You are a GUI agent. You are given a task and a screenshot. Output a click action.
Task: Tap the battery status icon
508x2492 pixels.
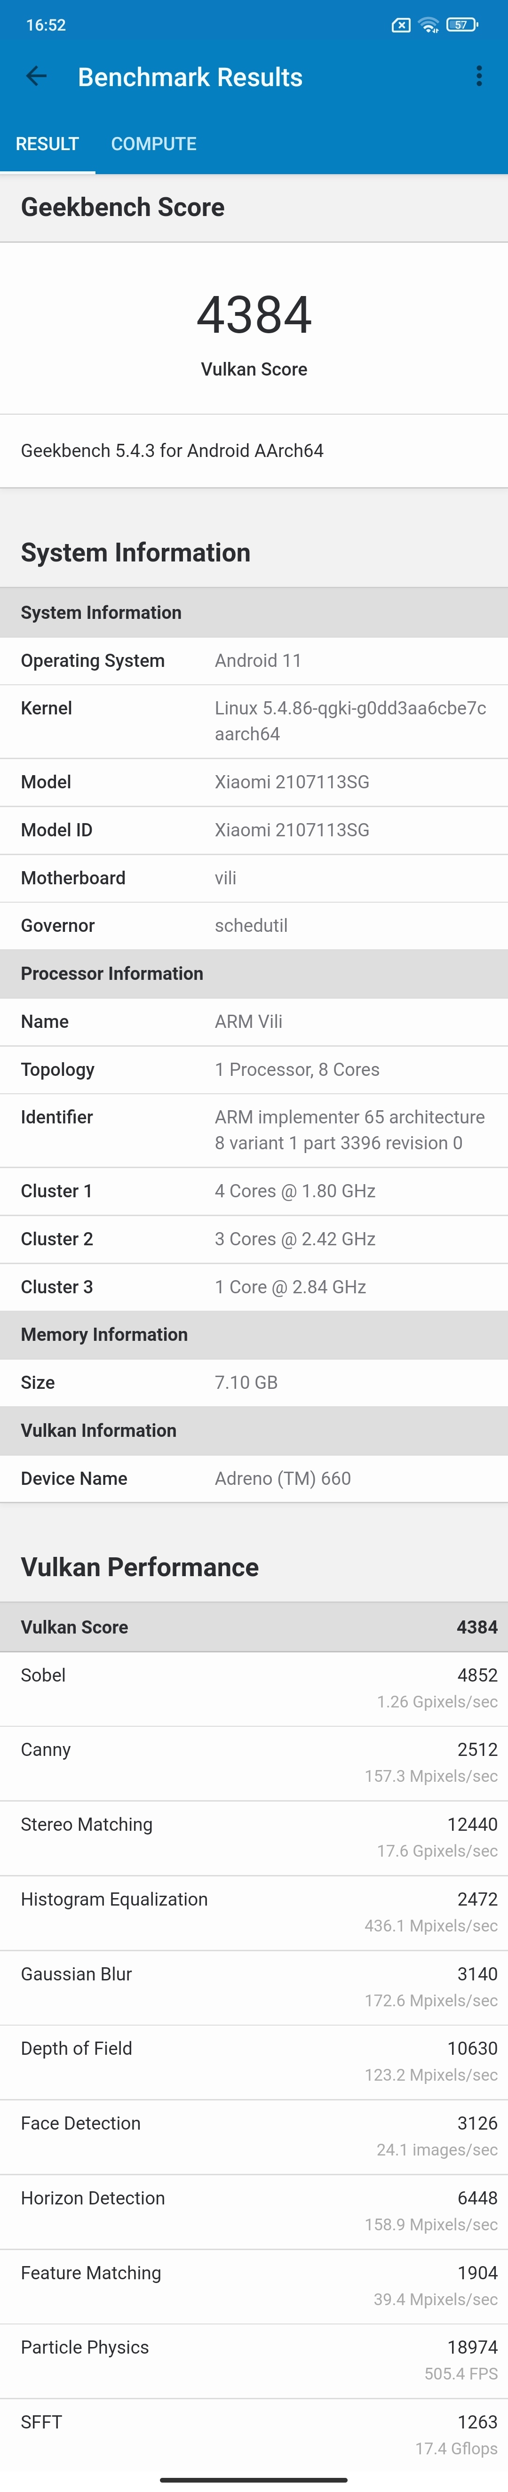coord(460,25)
